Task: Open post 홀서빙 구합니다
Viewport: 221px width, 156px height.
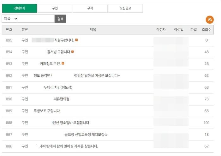Action: 58,52
